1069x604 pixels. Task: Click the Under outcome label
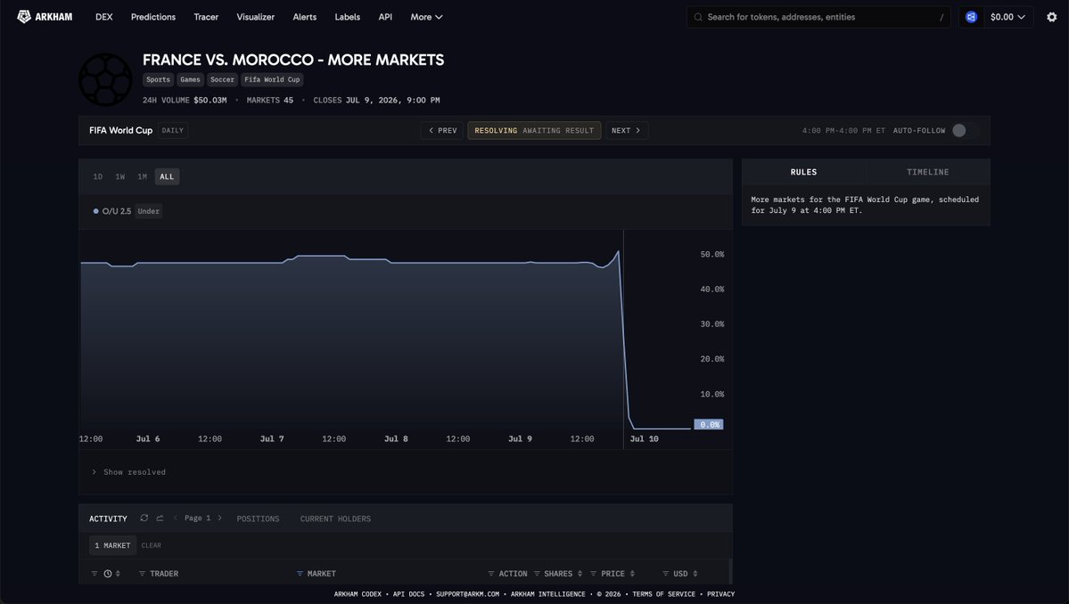click(x=149, y=211)
